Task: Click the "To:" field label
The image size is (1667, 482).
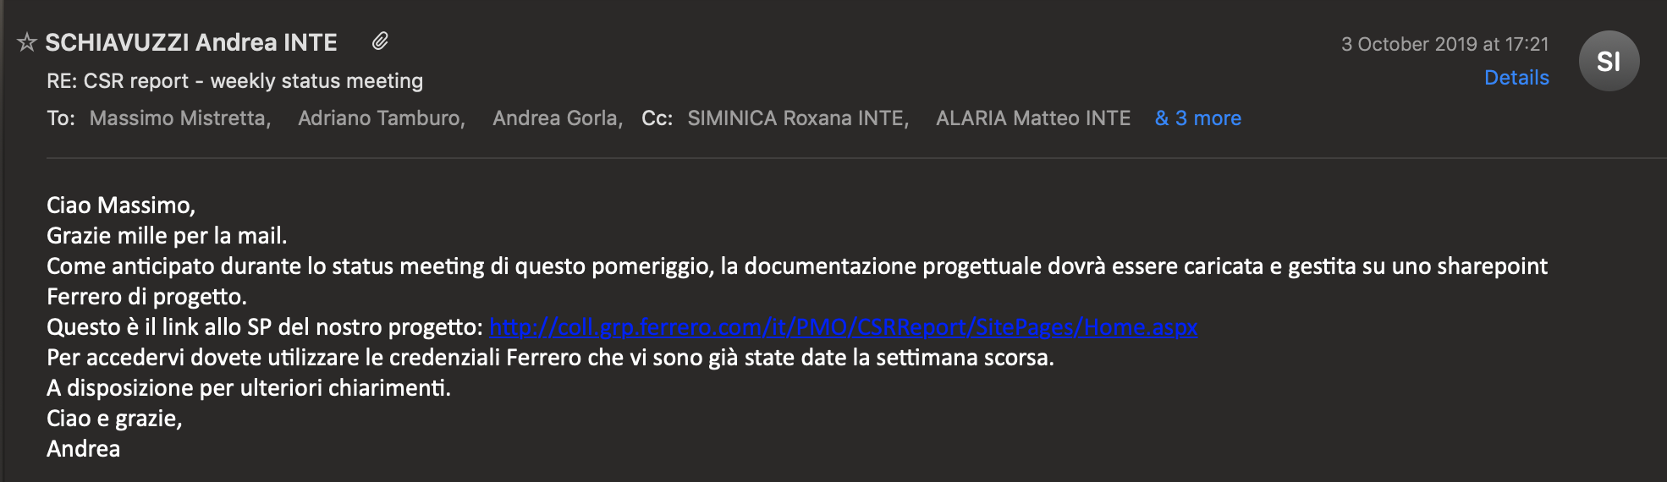Action: (x=61, y=118)
